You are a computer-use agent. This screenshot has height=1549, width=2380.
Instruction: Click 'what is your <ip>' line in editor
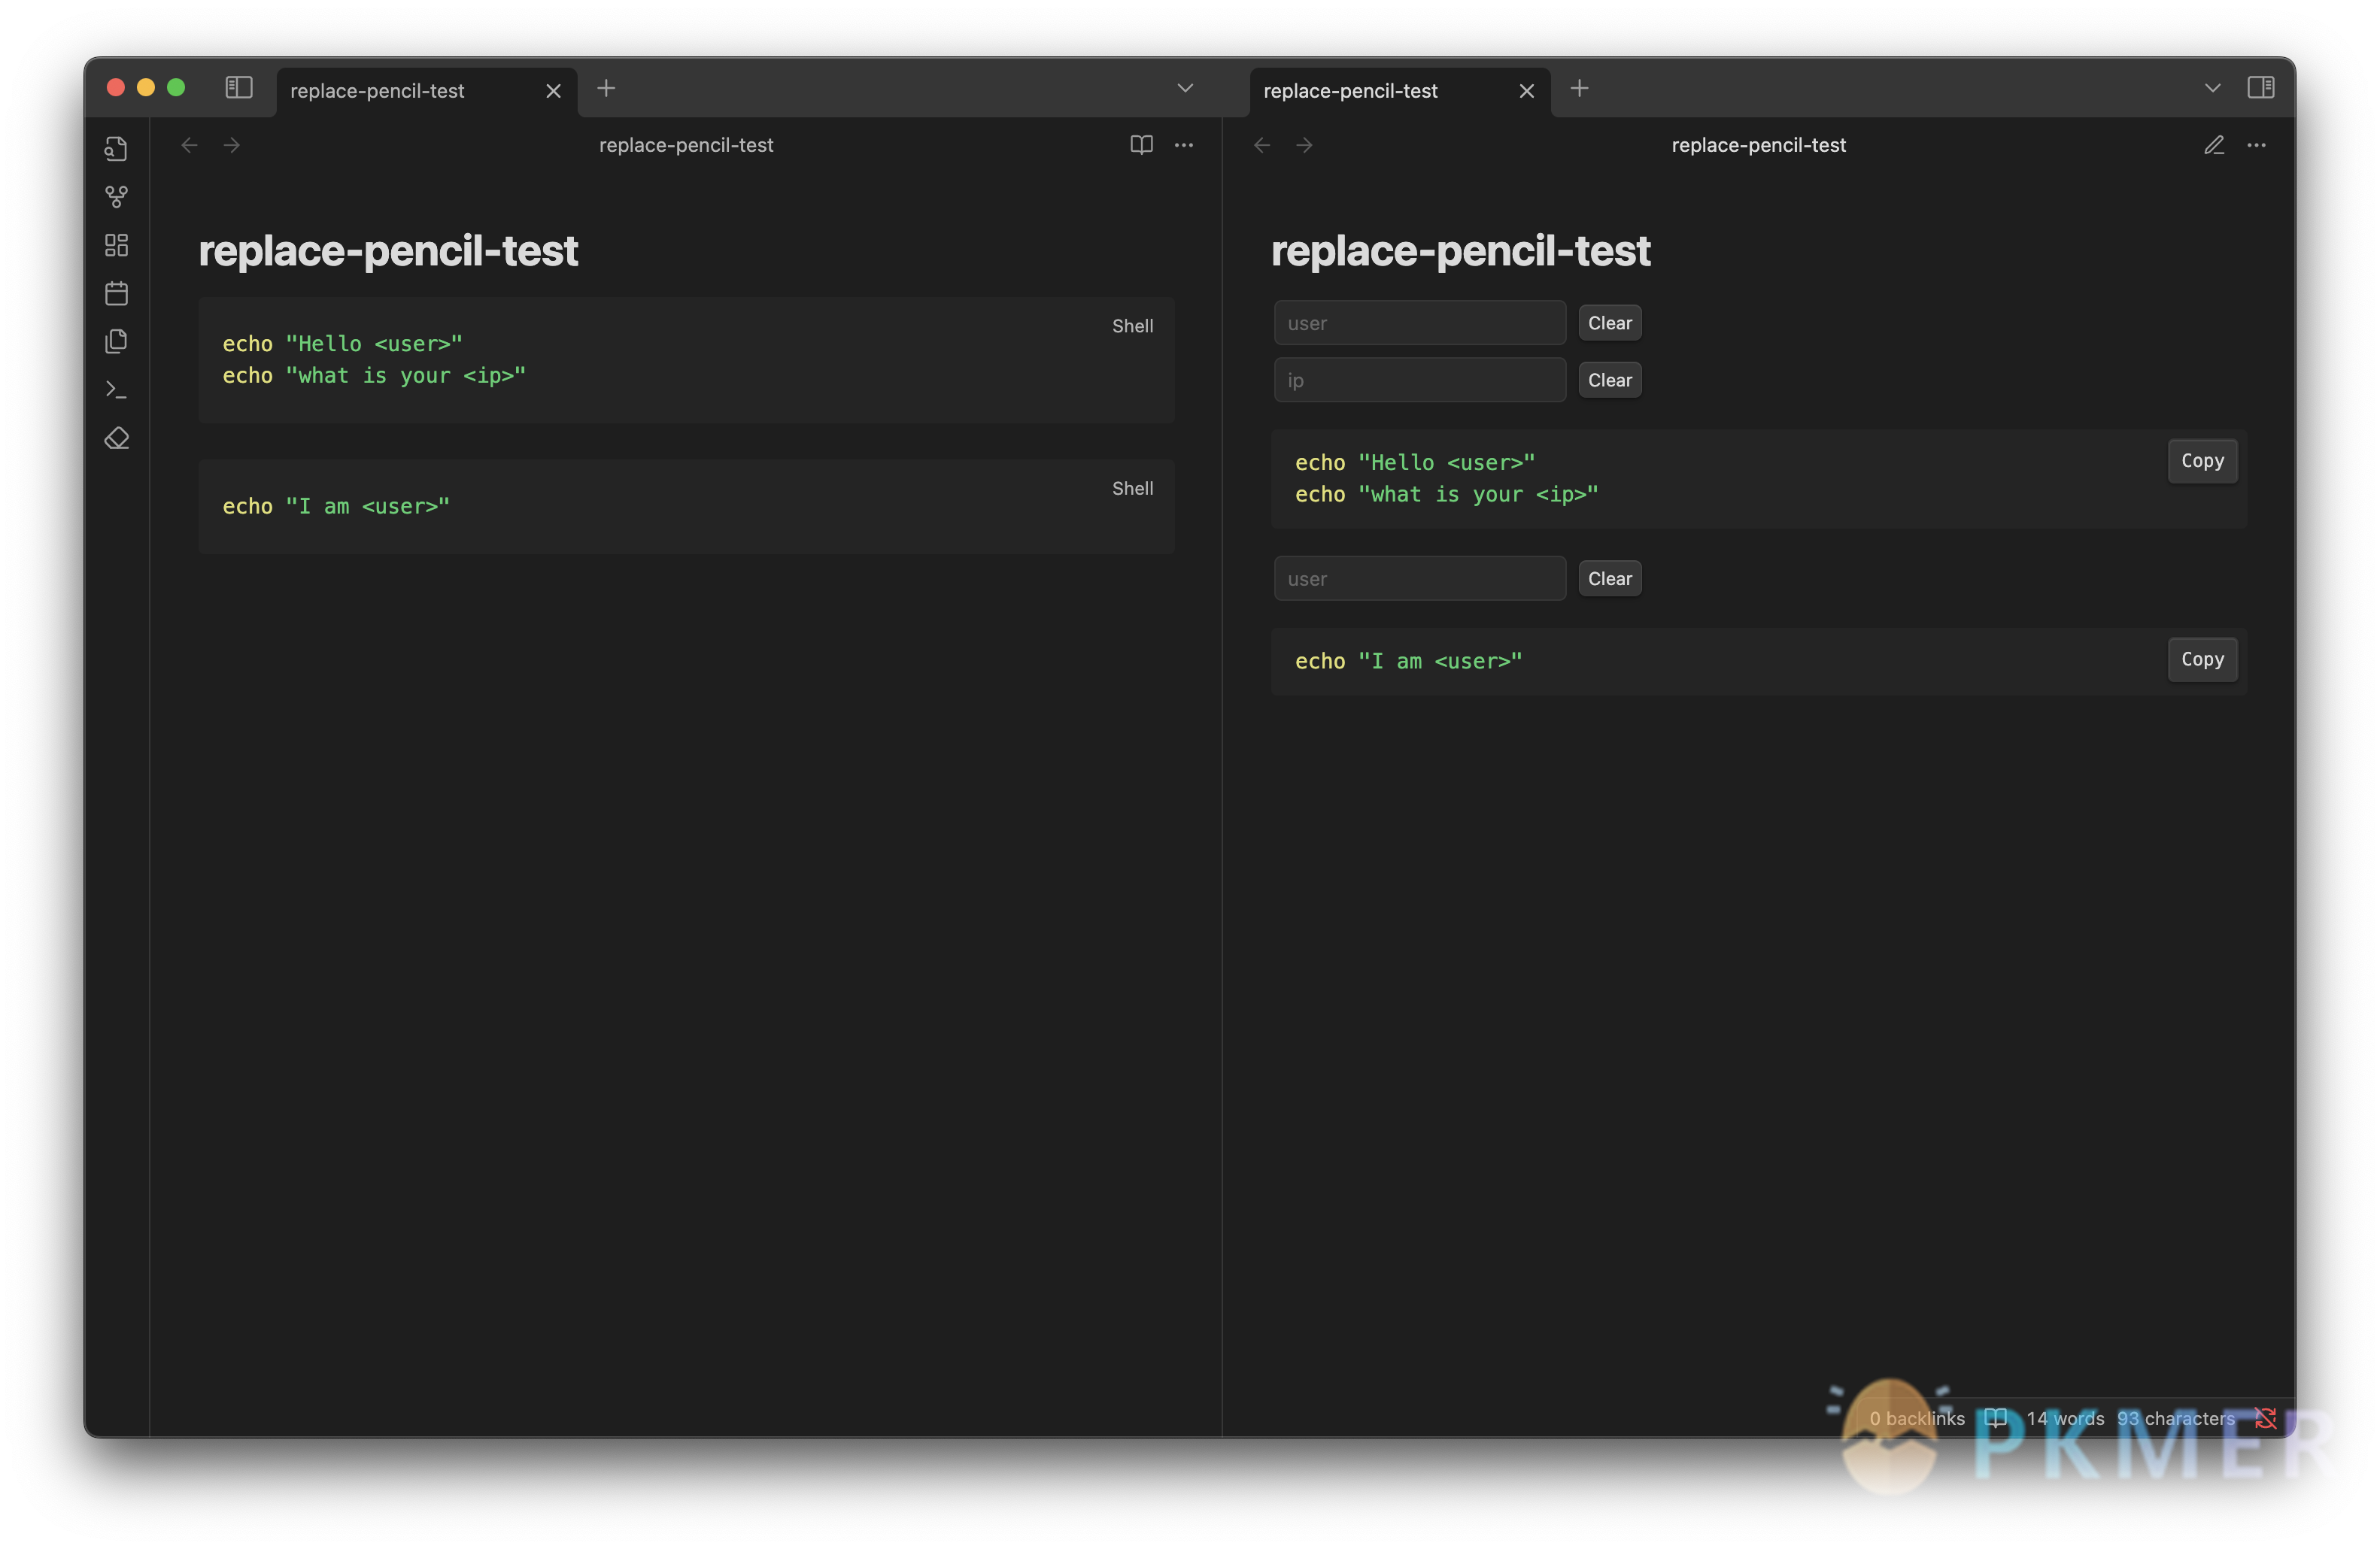pyautogui.click(x=374, y=376)
